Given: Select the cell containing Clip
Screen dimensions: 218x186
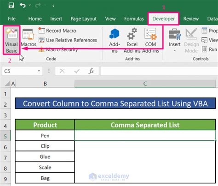Looking at the screenshot, I should (45, 146).
